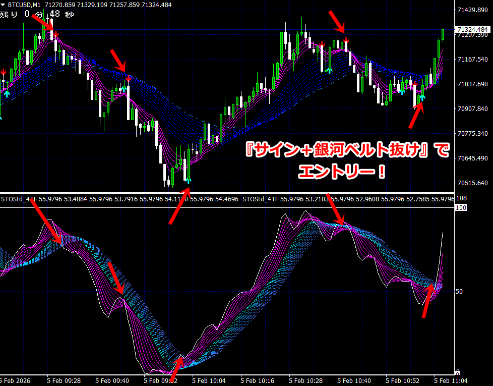The height and width of the screenshot is (386, 493).
Task: Select the indicator value 52.7585
Action: [418, 199]
